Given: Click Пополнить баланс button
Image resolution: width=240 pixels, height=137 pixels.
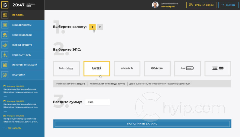Looking at the screenshot, I should click(x=142, y=124).
